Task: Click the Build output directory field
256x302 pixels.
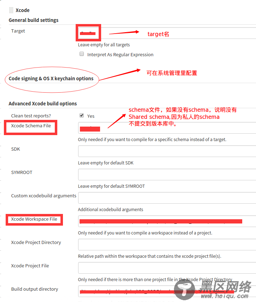Action: point(167,291)
